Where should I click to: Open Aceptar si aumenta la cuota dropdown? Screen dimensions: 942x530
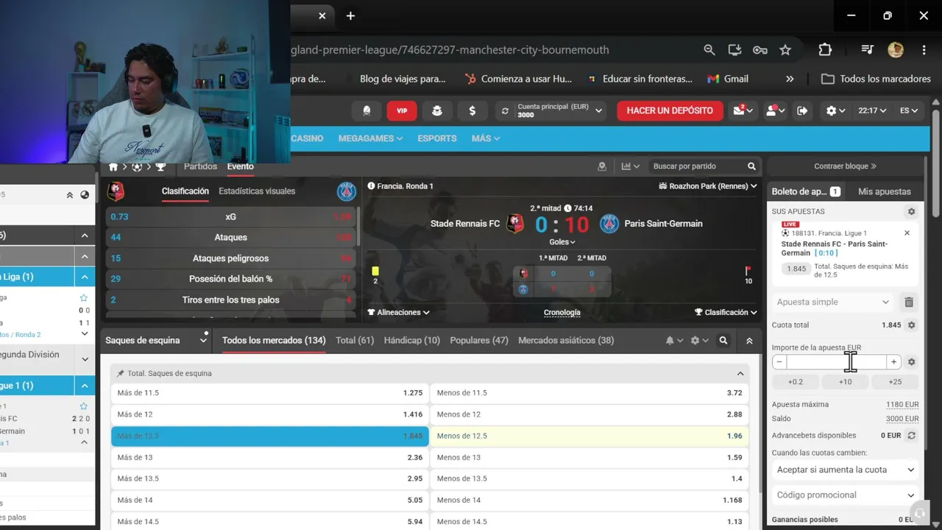[846, 470]
